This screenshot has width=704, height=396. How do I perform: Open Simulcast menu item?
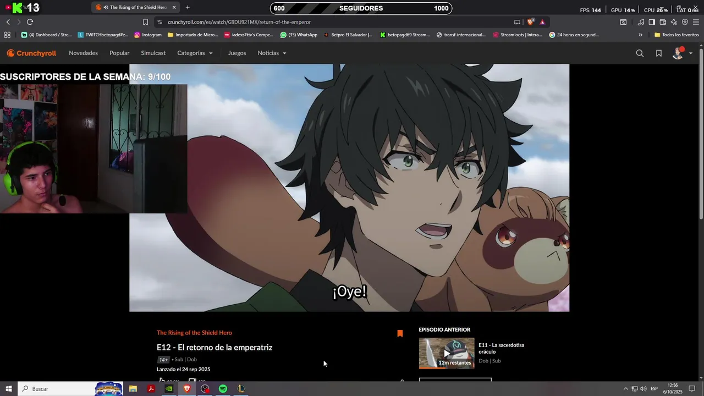153,53
